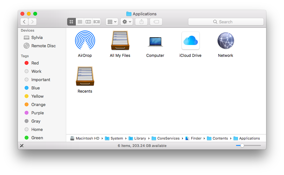This screenshot has width=284, height=175.
Task: Filter by the Red tag
Action: 32,63
